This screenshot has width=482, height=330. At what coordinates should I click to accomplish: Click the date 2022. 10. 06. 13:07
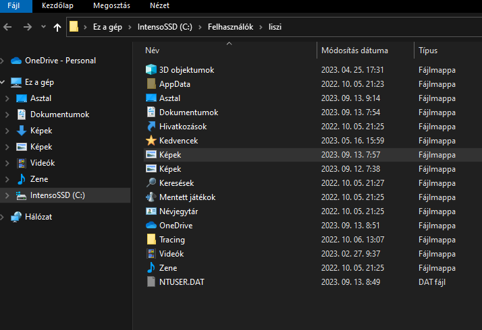pos(352,240)
